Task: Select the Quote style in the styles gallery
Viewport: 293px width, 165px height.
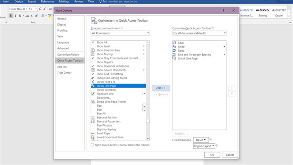Action: [279, 13]
